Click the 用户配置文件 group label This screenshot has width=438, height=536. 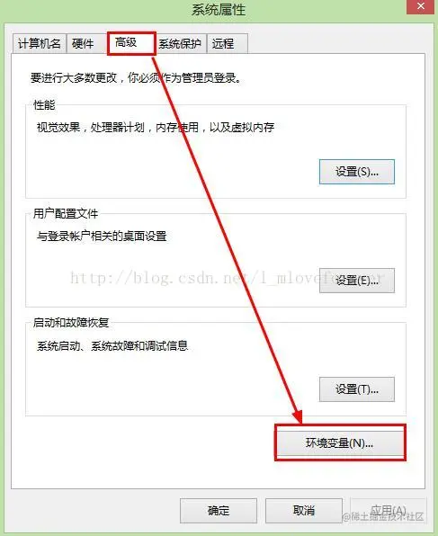[66, 214]
